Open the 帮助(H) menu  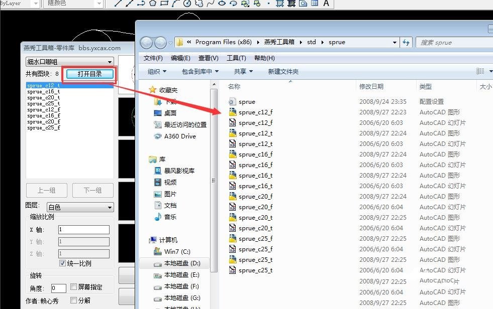coord(264,58)
